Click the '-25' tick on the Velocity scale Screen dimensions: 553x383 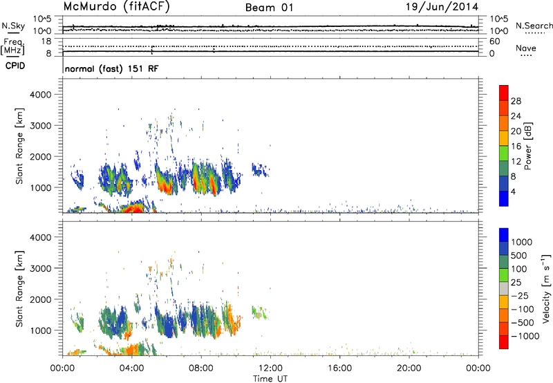520,295
